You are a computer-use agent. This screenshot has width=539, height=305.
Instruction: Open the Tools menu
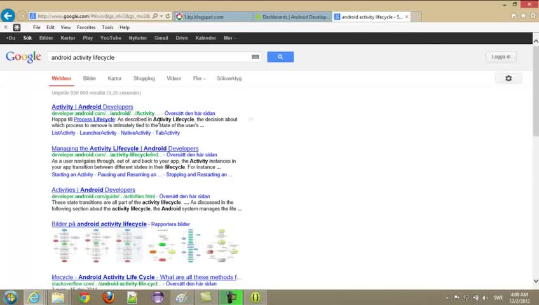pyautogui.click(x=107, y=27)
